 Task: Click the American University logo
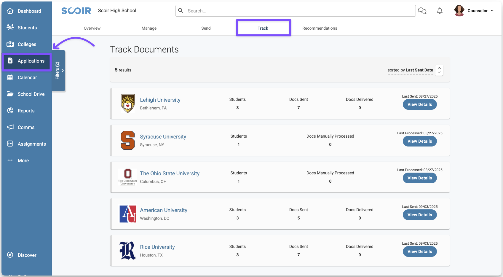point(128,214)
